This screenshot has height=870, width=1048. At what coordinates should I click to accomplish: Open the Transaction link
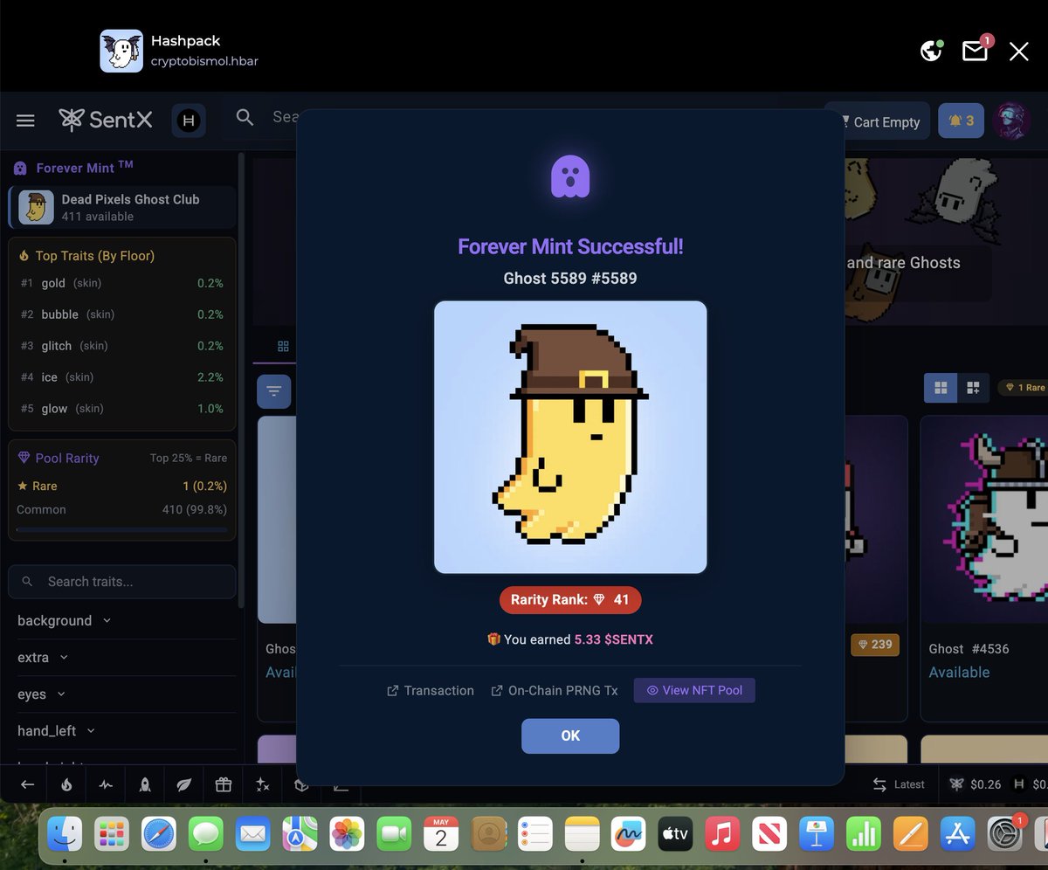click(431, 690)
